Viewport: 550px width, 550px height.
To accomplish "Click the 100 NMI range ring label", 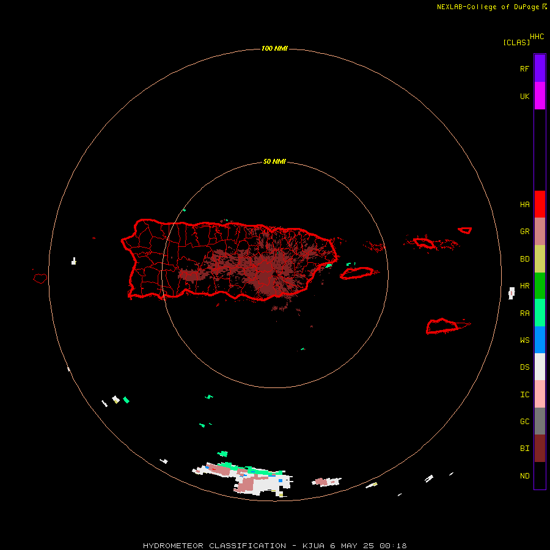I will click(274, 48).
